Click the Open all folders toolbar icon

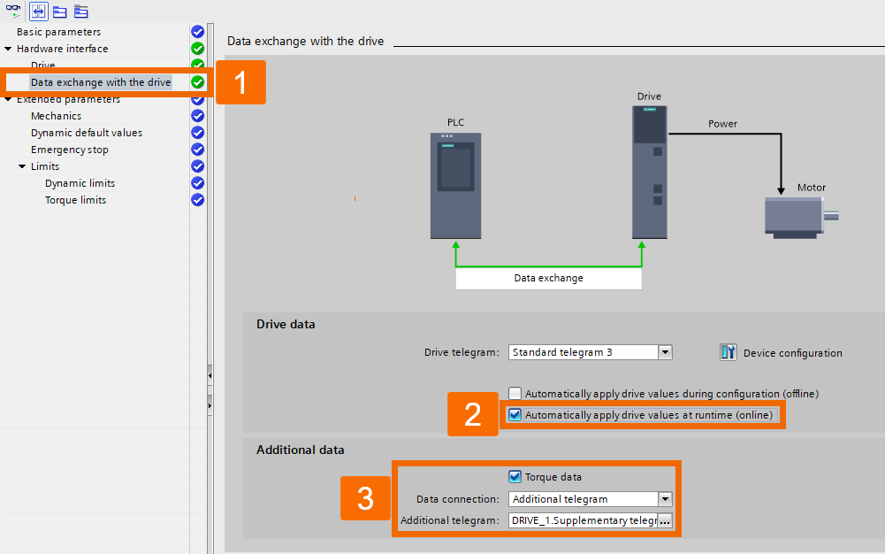tap(58, 12)
